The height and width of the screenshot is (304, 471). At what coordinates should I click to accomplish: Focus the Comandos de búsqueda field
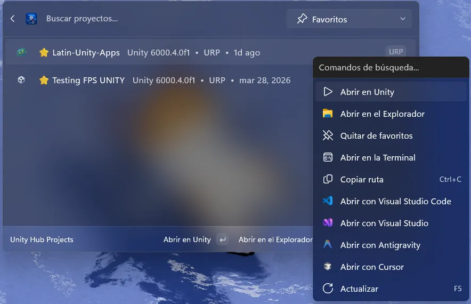click(x=391, y=67)
